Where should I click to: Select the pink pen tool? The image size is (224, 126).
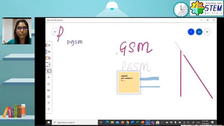(x=48, y=45)
